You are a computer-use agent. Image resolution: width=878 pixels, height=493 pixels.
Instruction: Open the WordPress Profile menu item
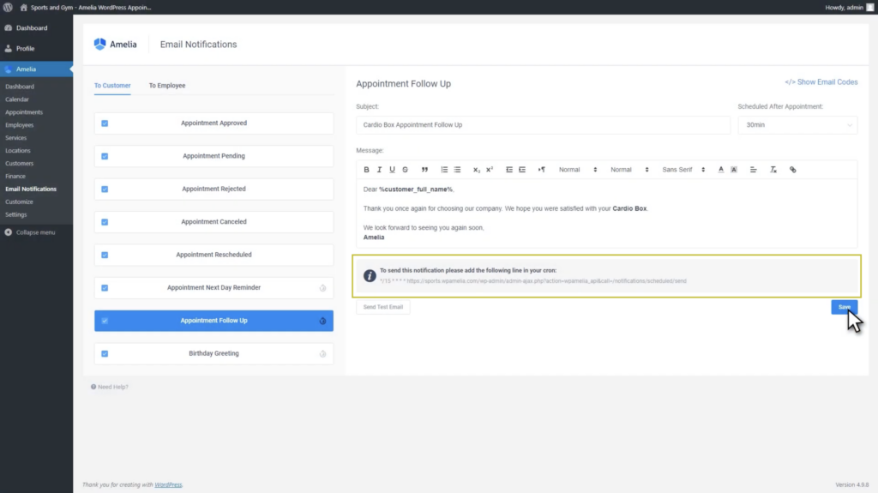click(36, 49)
